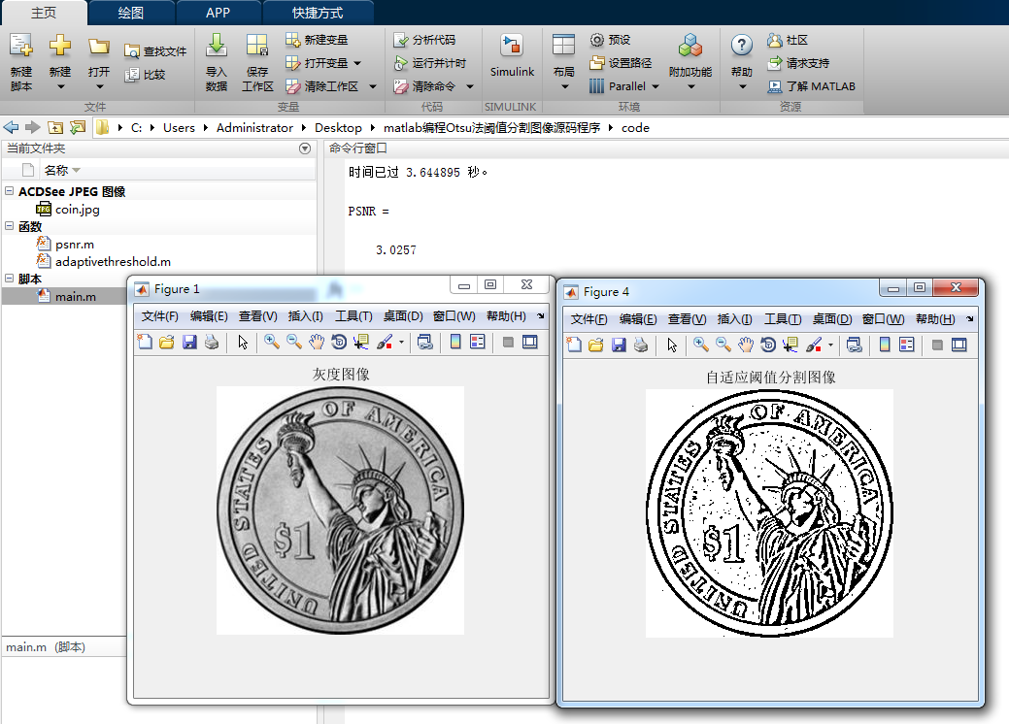Expand the 布局 (Layout) dropdown
This screenshot has height=724, width=1009.
pyautogui.click(x=564, y=86)
